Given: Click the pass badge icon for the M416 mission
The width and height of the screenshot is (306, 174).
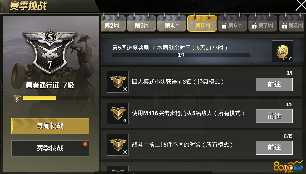Looking at the screenshot, I should pos(118,113).
